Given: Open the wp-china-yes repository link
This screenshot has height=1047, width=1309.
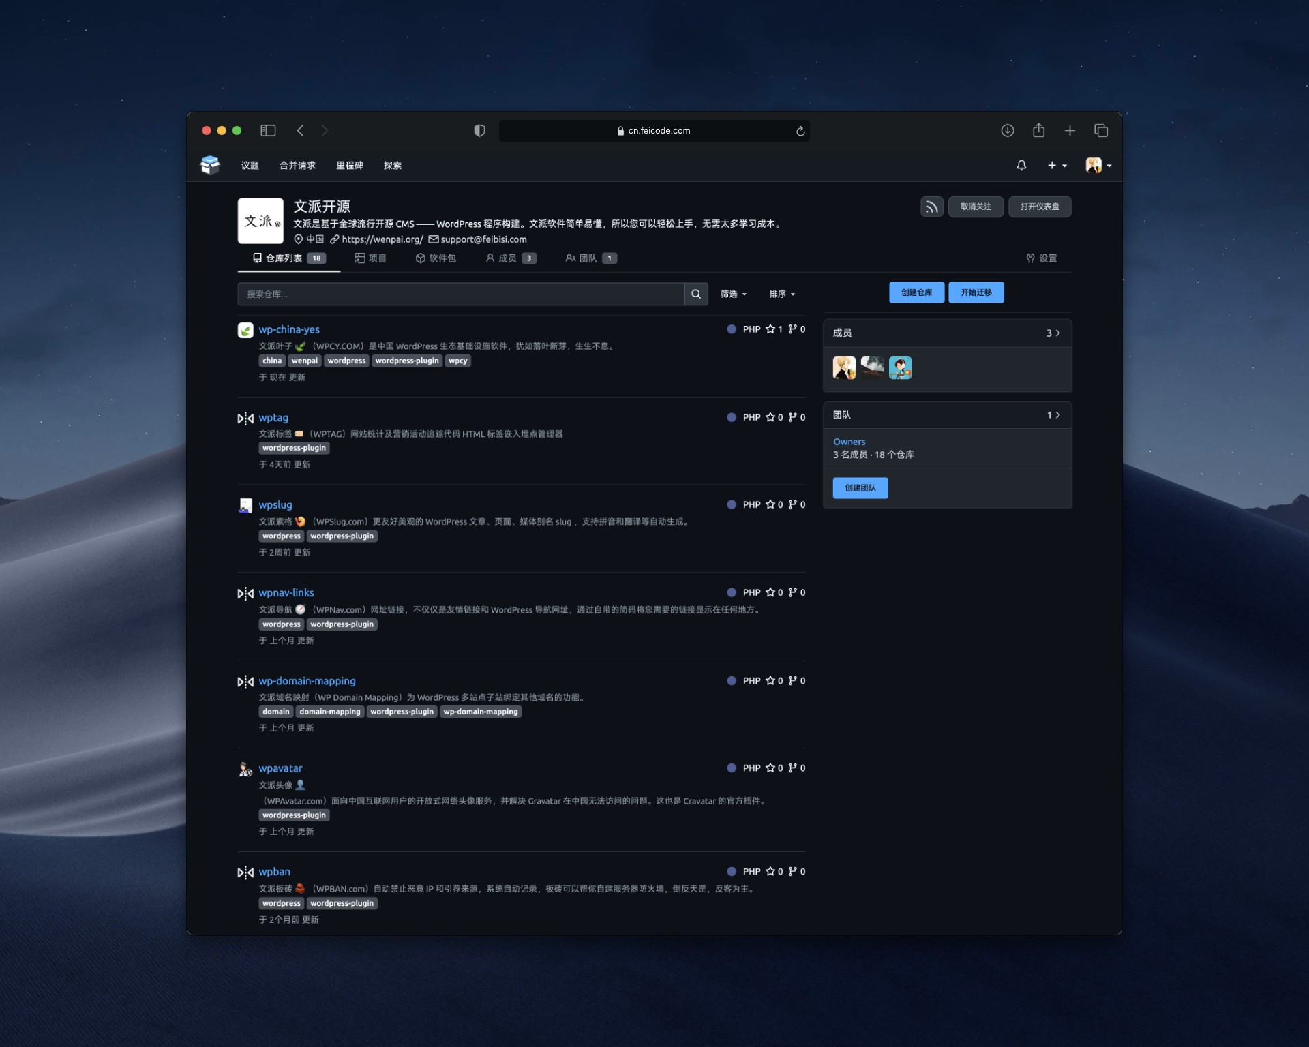Looking at the screenshot, I should point(289,329).
